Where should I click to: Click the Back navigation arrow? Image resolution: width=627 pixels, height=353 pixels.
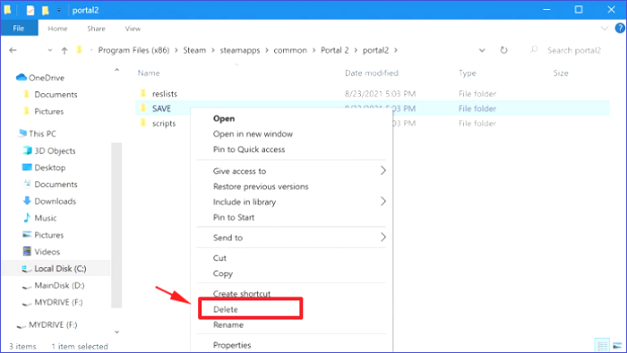click(13, 50)
